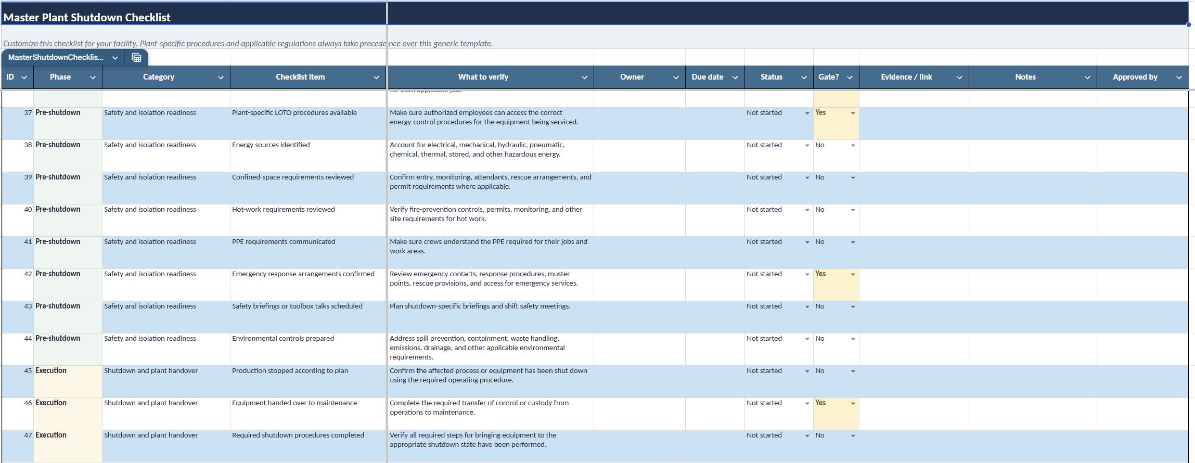Select the Pre-shutdown phase cell in row 38
The width and height of the screenshot is (1195, 463).
click(x=68, y=156)
